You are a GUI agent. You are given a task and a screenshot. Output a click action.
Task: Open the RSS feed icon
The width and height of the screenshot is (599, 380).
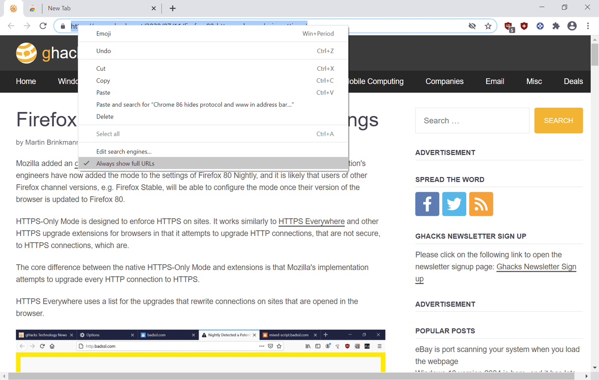(481, 204)
